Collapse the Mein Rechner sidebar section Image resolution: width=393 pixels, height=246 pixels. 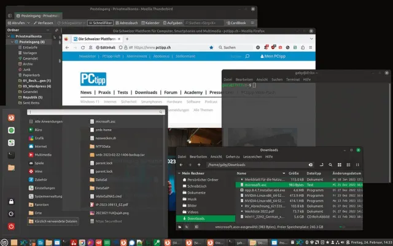(179, 174)
